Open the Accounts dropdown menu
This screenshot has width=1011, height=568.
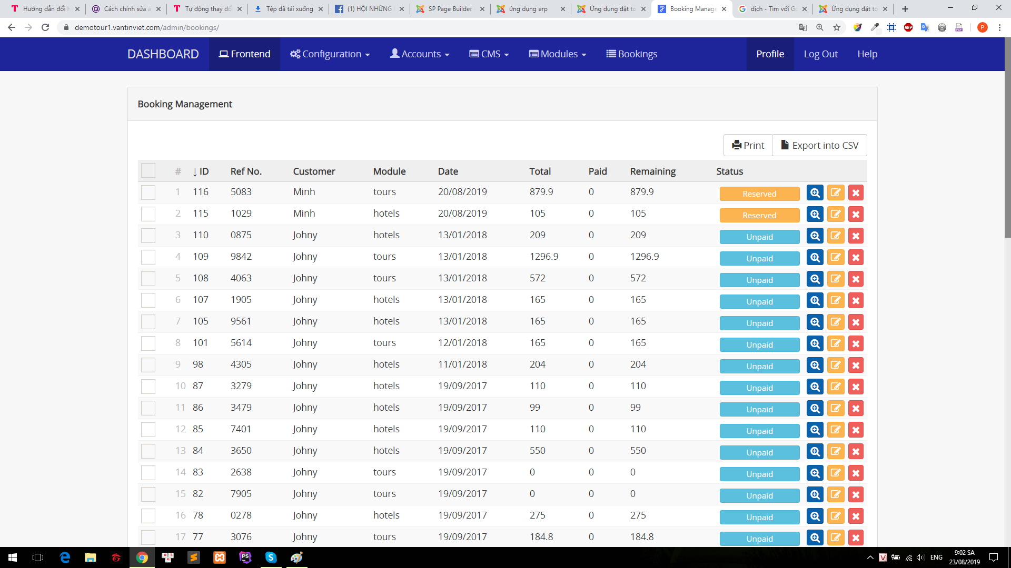[x=420, y=54]
